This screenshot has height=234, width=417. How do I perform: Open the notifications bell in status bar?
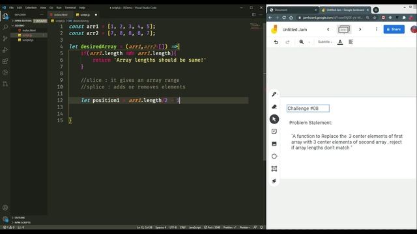[x=261, y=227]
